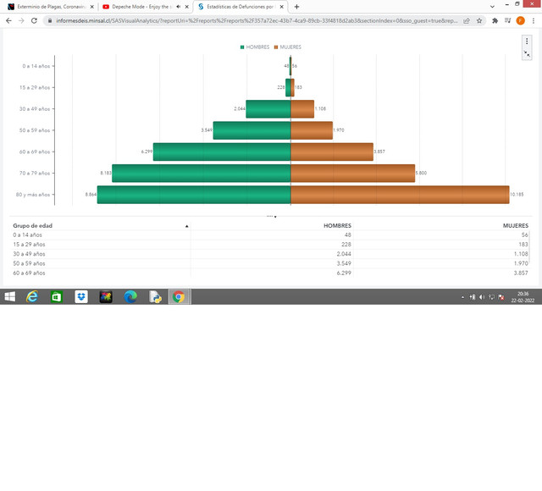Select table row 15 a 29 años
The height and width of the screenshot is (491, 542).
coord(271,245)
